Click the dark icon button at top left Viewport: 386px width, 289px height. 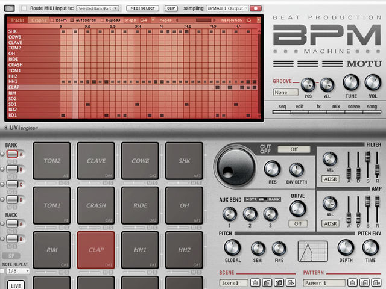pyautogui.click(x=10, y=8)
